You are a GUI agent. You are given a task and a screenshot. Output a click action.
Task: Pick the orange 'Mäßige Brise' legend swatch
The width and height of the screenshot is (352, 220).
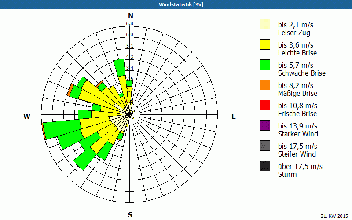pyautogui.click(x=265, y=85)
